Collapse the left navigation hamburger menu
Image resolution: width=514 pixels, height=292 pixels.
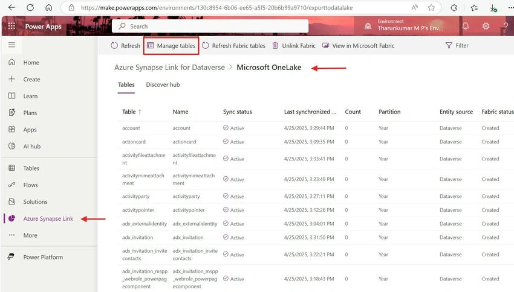[x=12, y=45]
